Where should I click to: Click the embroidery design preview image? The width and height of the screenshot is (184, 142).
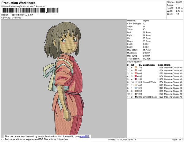pyautogui.click(x=64, y=78)
